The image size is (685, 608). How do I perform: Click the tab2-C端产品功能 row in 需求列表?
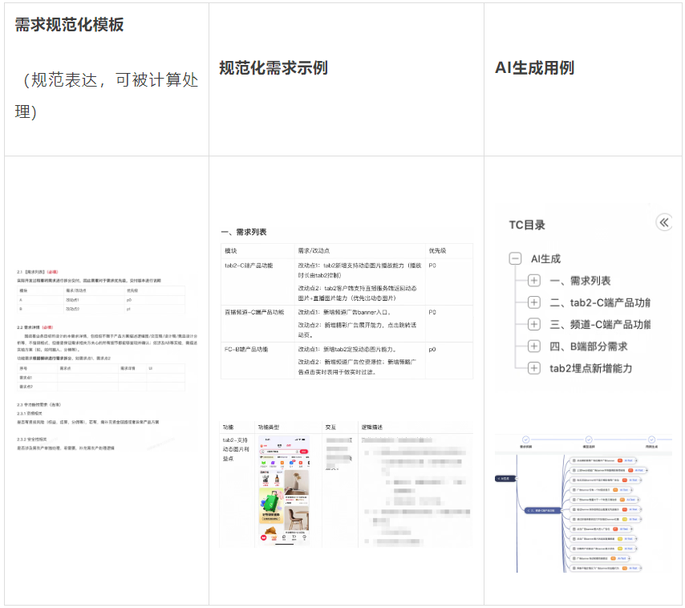coord(249,265)
